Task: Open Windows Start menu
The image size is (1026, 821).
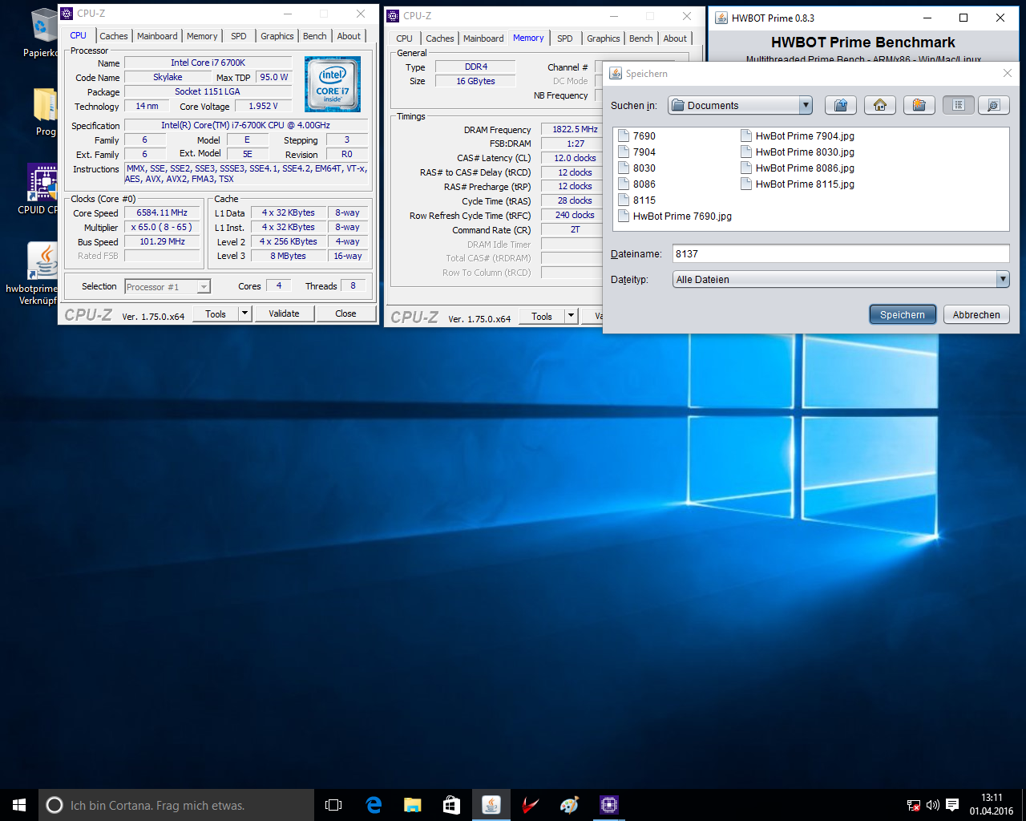Action: click(19, 805)
